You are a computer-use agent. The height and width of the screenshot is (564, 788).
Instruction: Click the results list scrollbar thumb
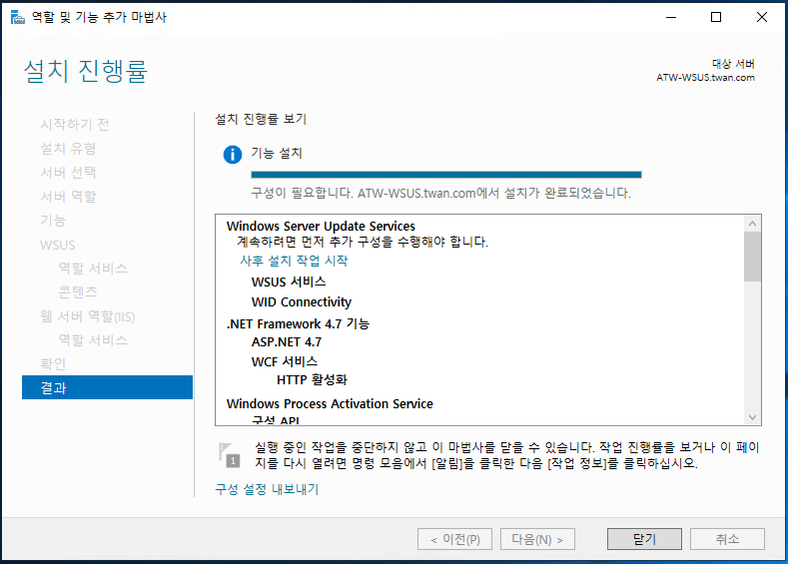pyautogui.click(x=752, y=257)
